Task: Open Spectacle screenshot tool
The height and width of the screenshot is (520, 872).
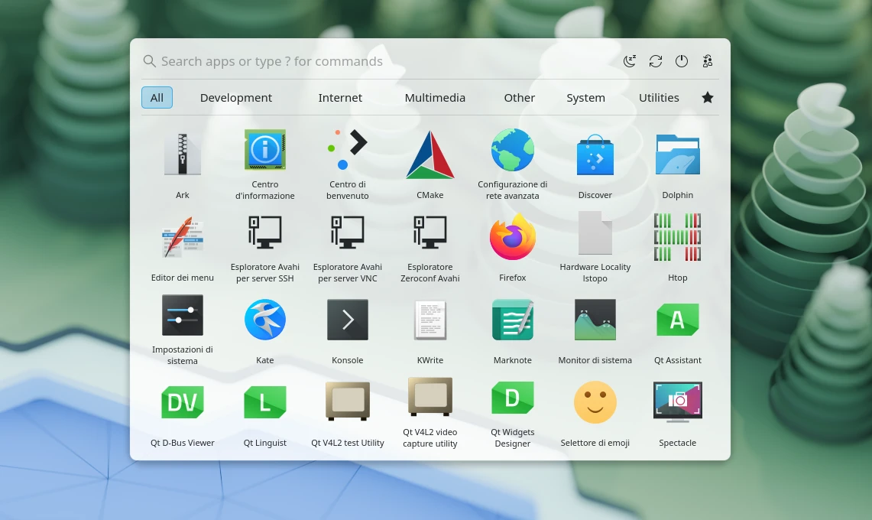Action: coord(678,401)
